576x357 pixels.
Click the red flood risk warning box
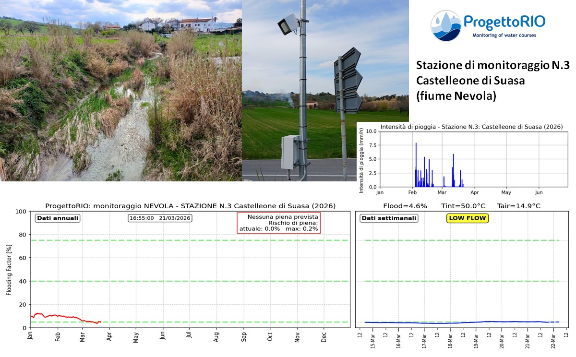click(278, 223)
